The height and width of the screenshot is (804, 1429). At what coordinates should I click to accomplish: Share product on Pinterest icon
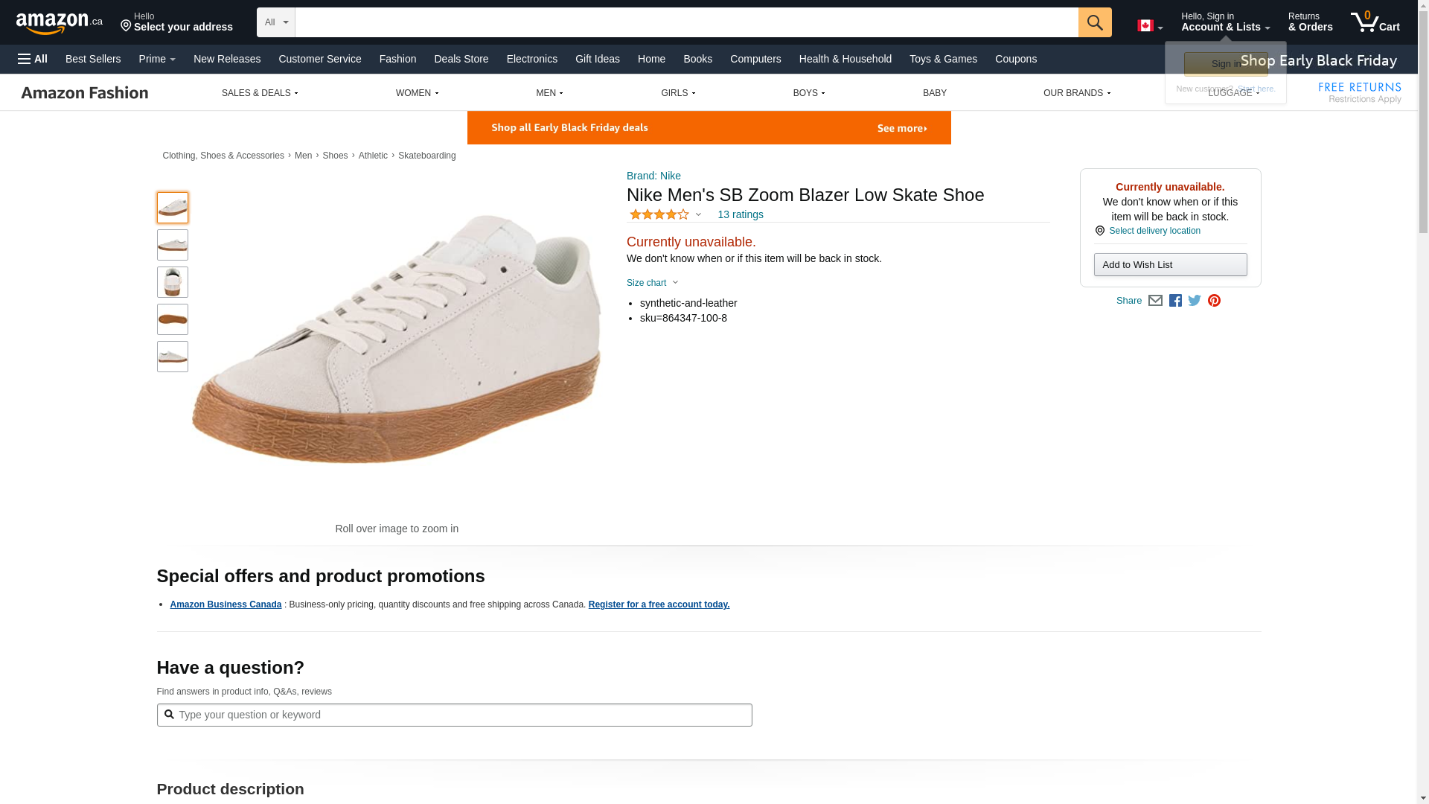[1214, 301]
